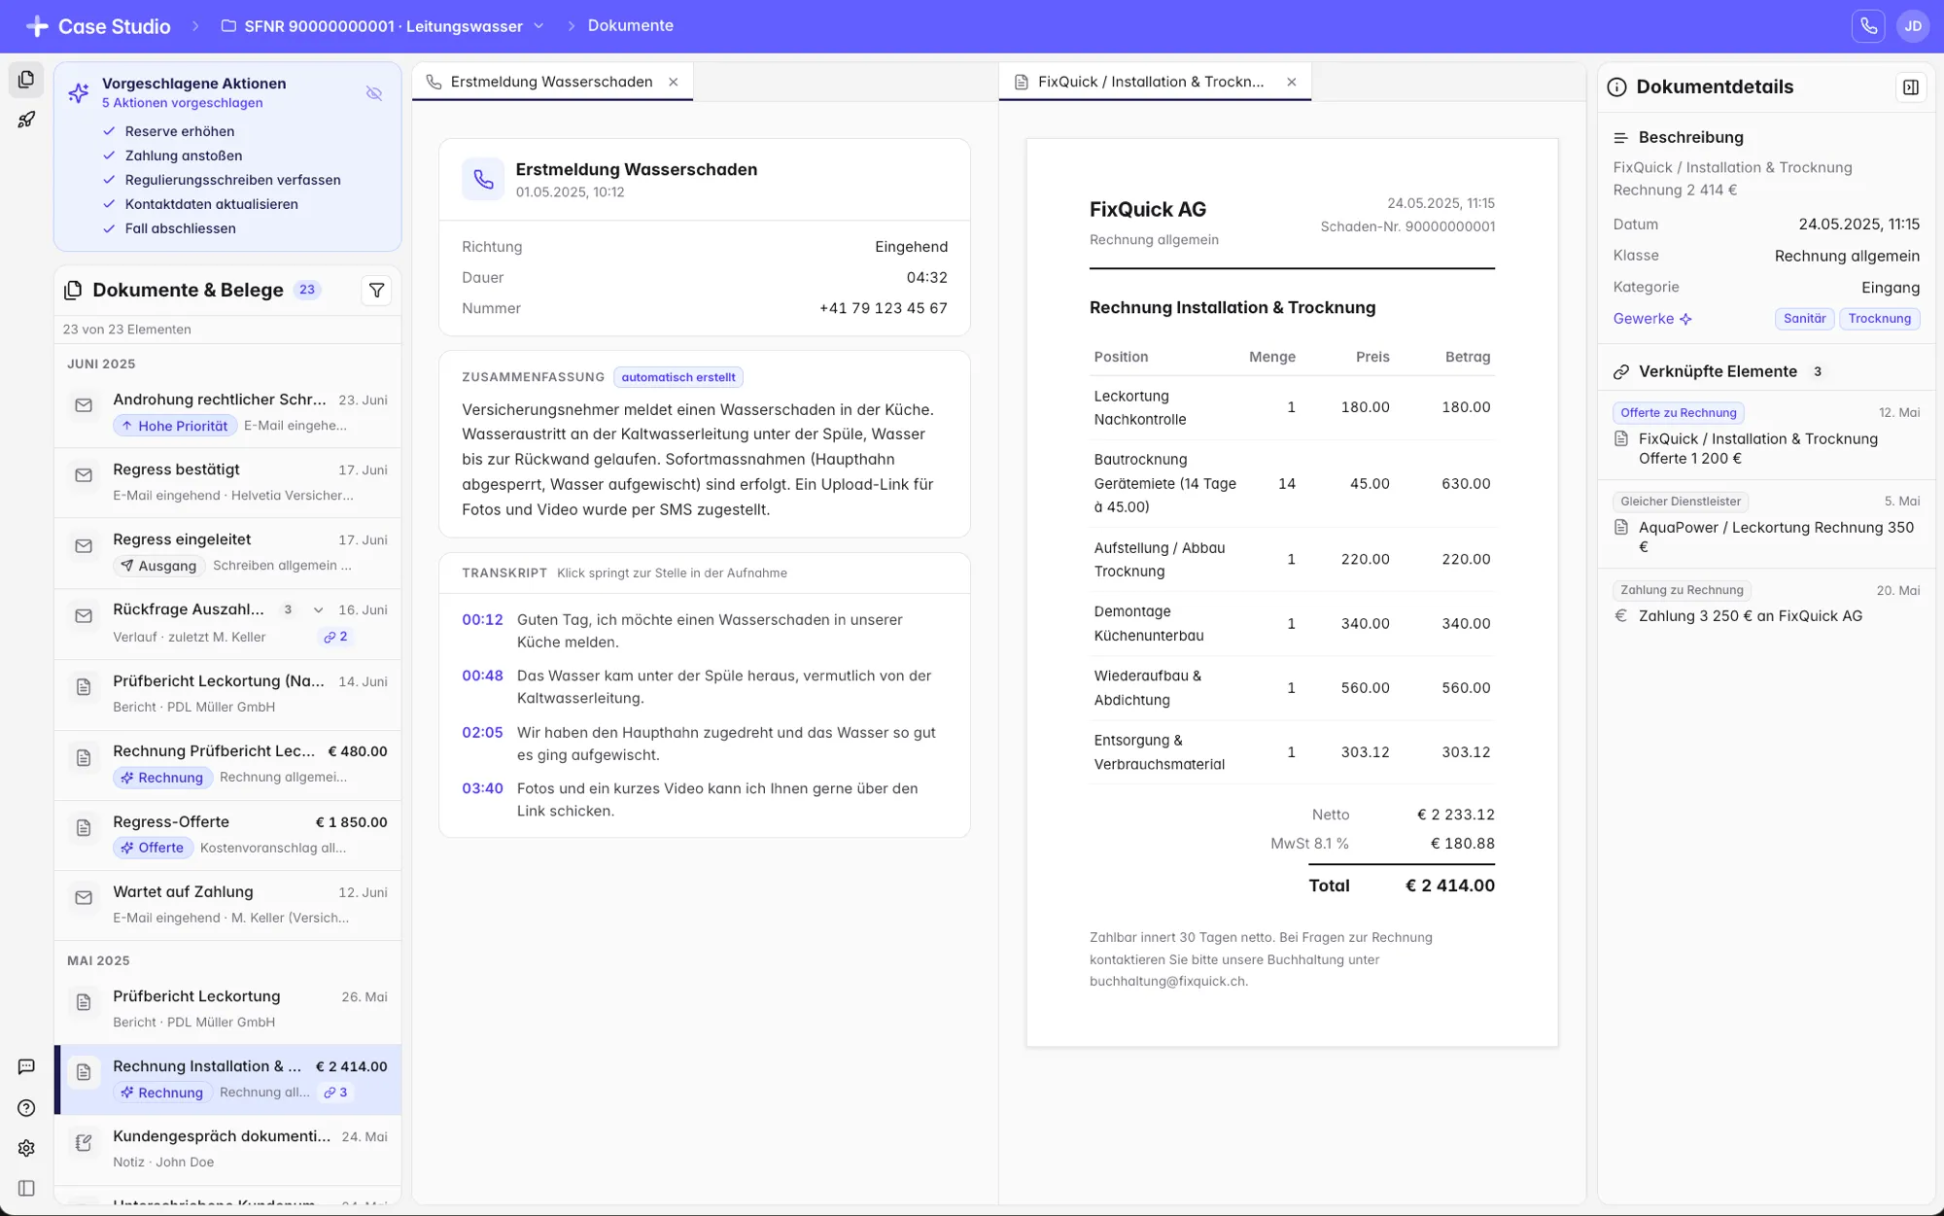Jump to transcript timestamp 02:05
Image resolution: width=1944 pixels, height=1216 pixels.
482,732
